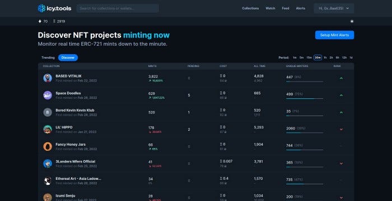Image resolution: width=392 pixels, height=201 pixels.
Task: Click rank down arrow for 3Landers Mfers Official
Action: [341, 164]
